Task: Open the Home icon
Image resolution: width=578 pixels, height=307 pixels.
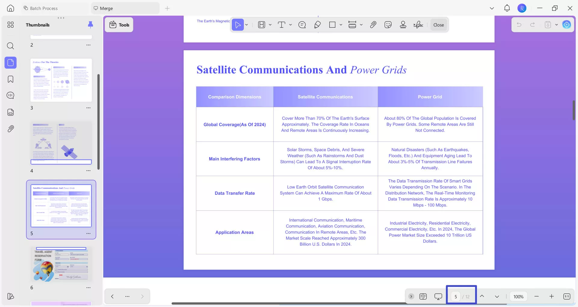Action: 11,8
